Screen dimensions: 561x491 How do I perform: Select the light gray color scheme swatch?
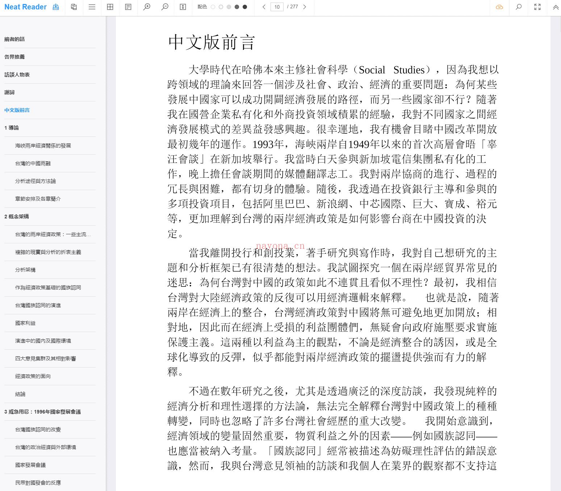[229, 7]
